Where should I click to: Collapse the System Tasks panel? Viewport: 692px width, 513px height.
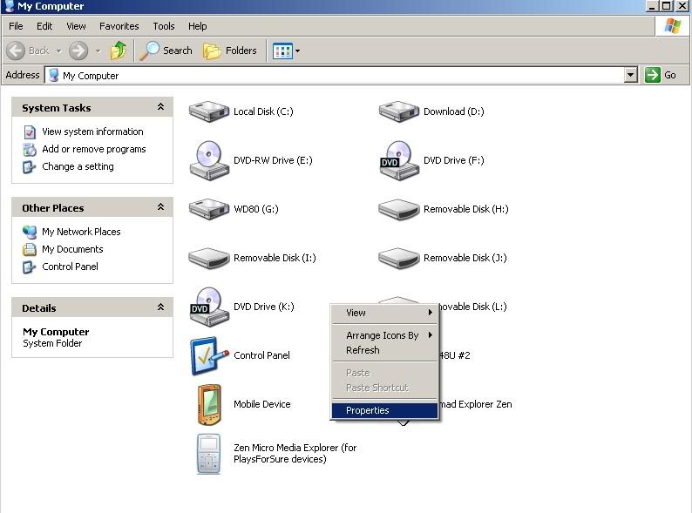tap(160, 107)
